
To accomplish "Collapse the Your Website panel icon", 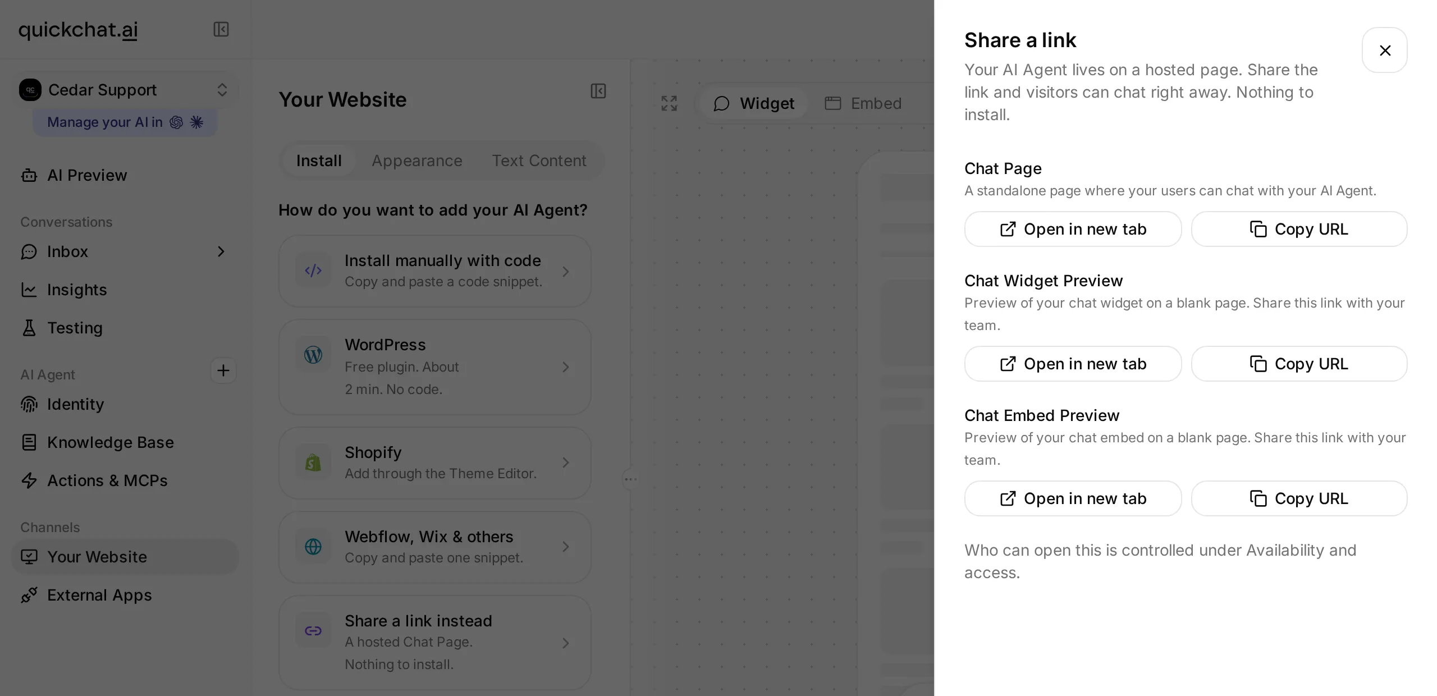I will coord(598,91).
